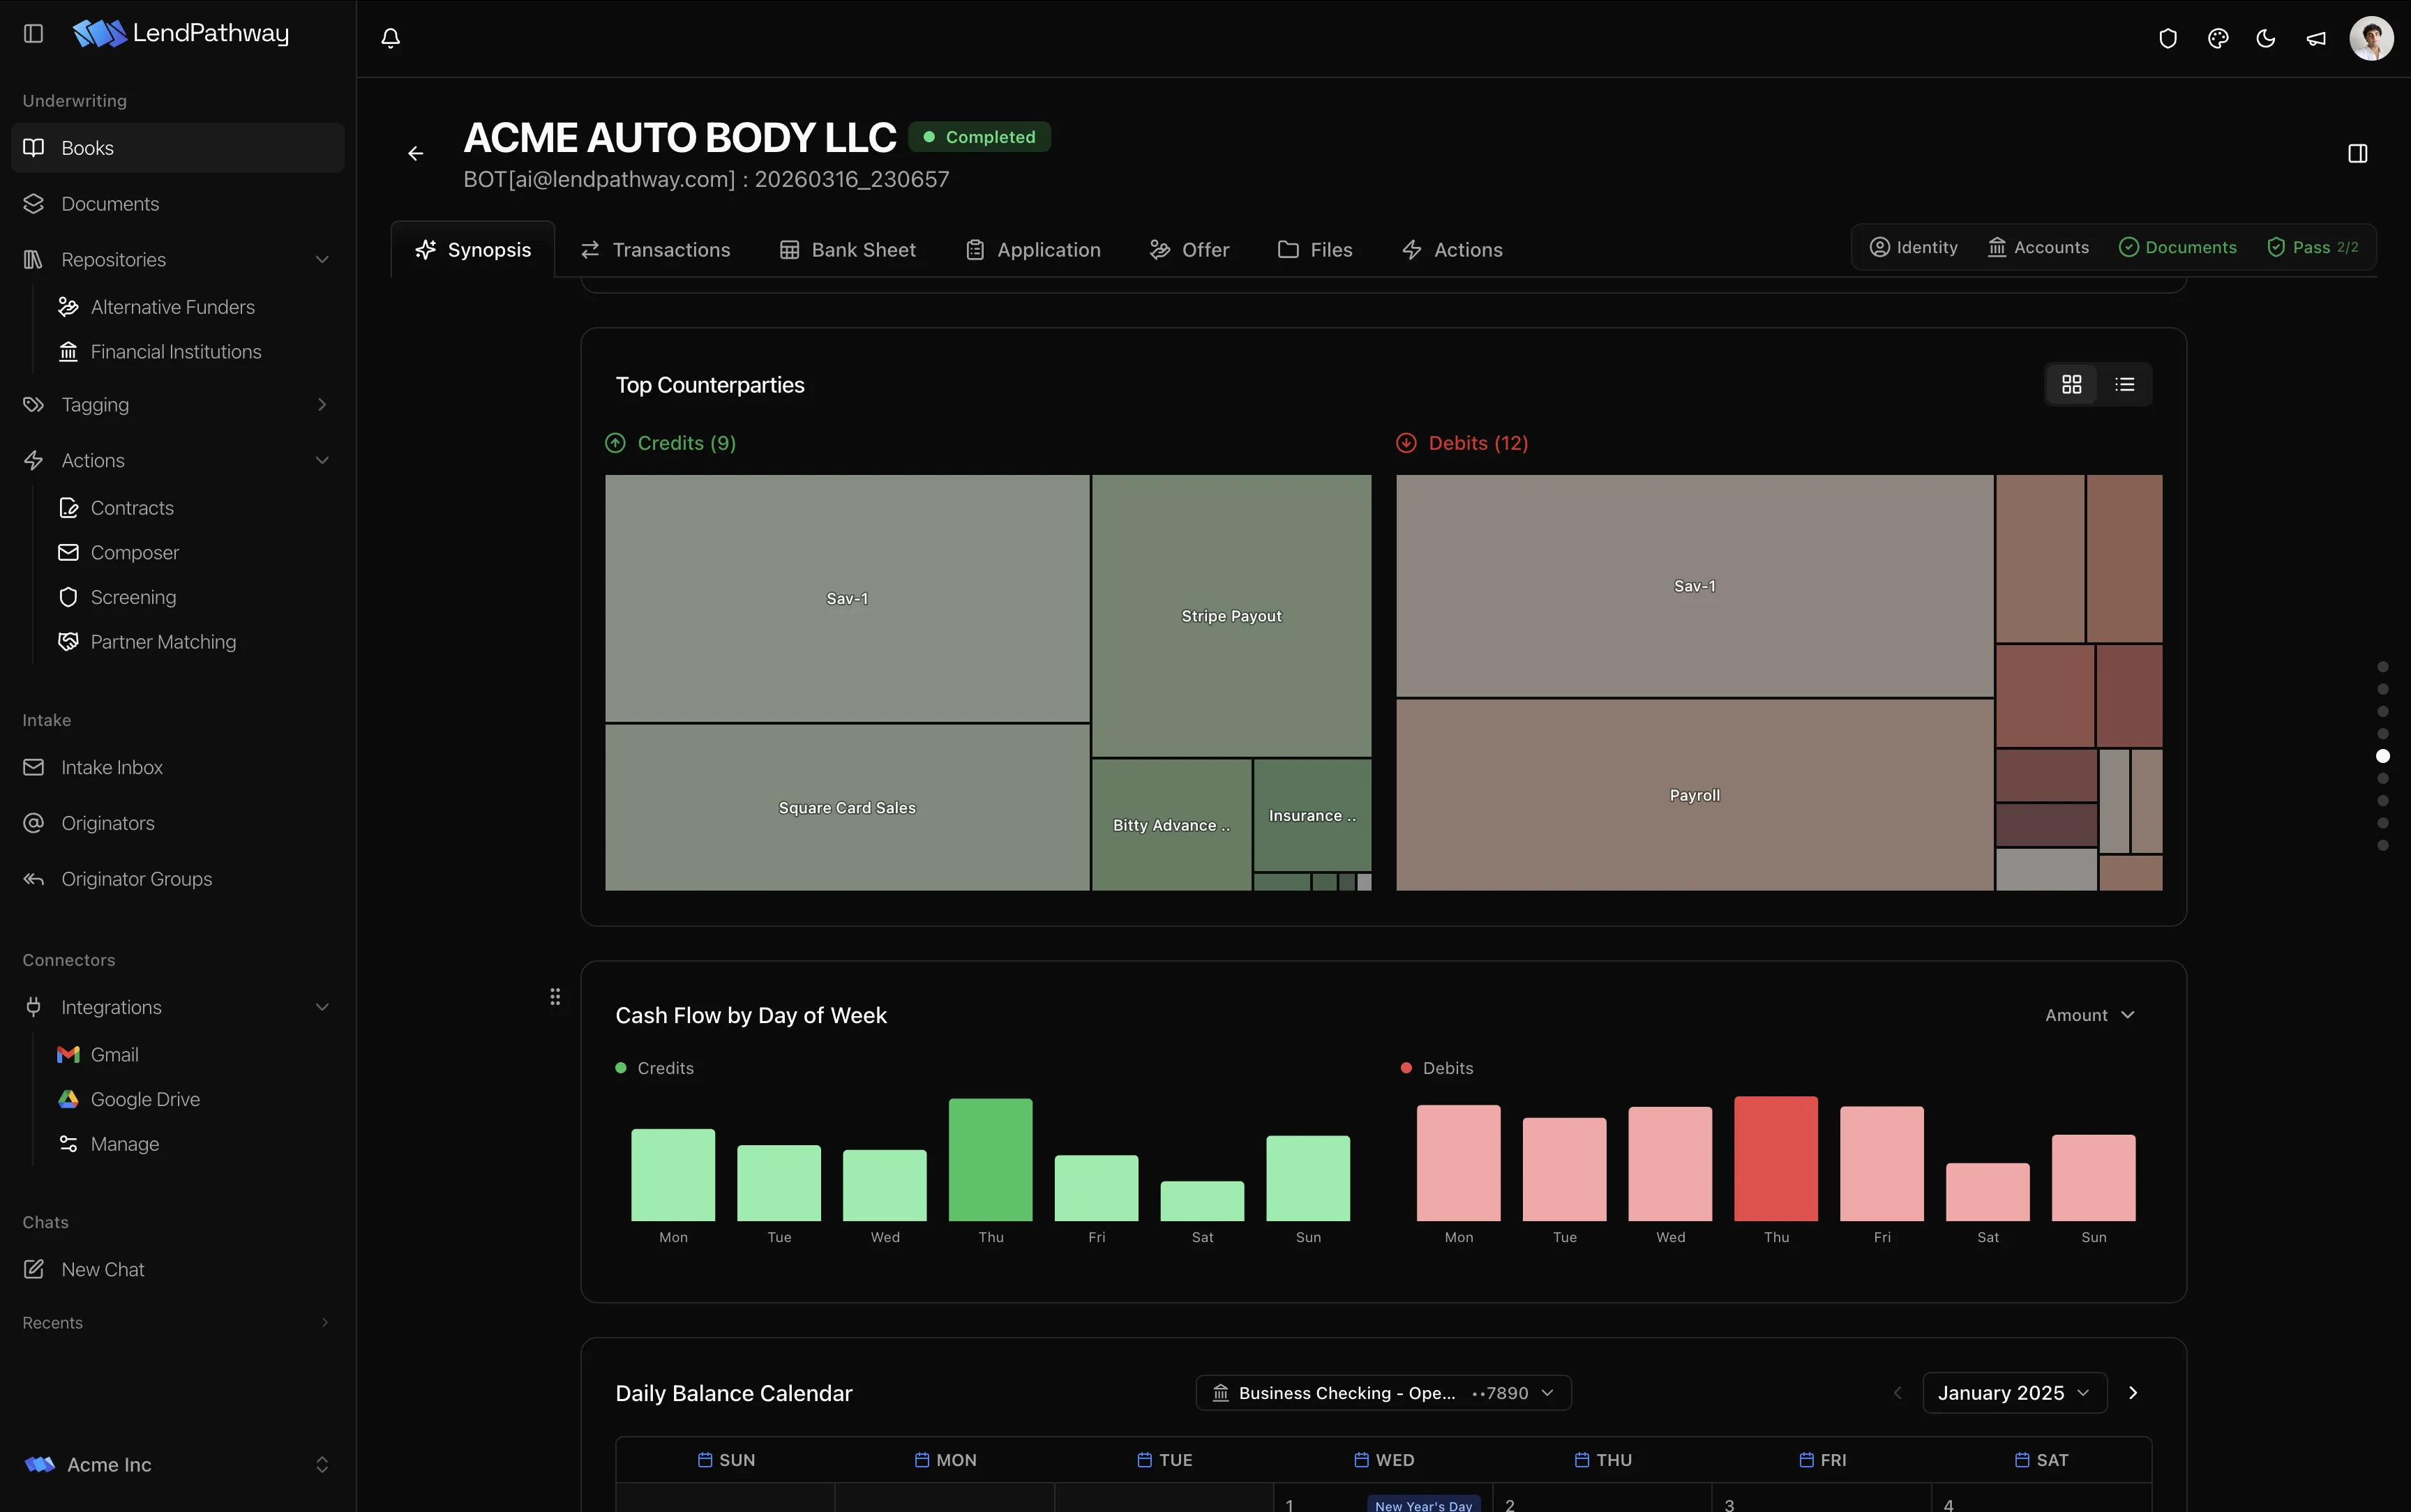Open the Amount dropdown in Cash Flow

click(2090, 1015)
